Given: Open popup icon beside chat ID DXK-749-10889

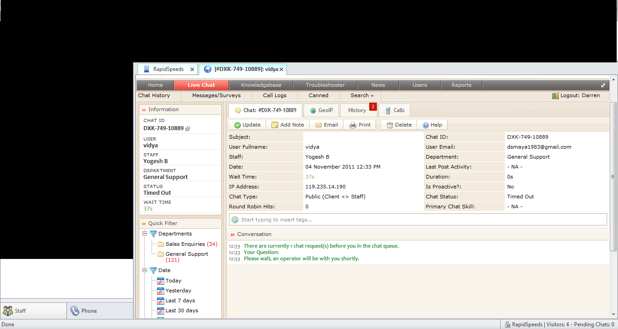Looking at the screenshot, I should click(188, 129).
